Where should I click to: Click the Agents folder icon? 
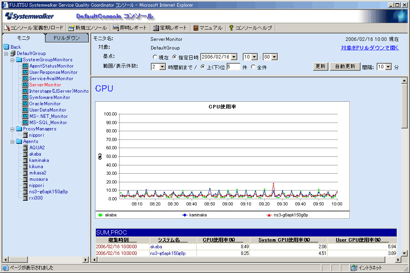coord(19,141)
